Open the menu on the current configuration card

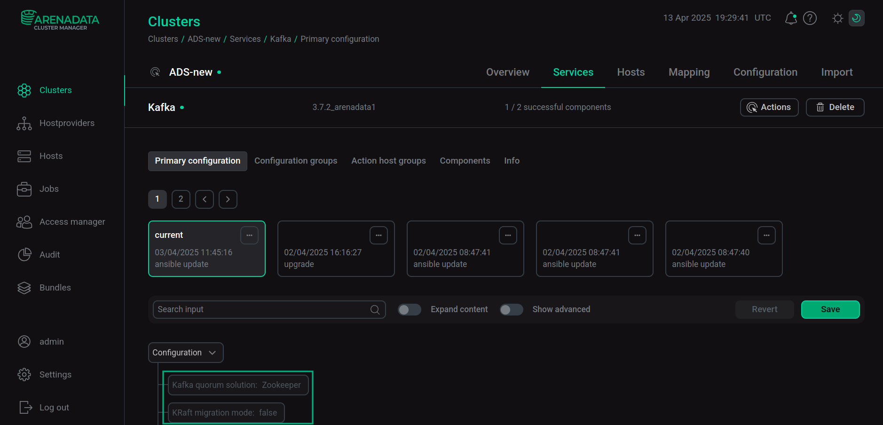[249, 235]
